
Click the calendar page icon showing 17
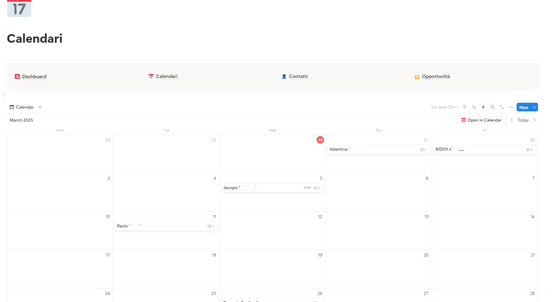[19, 8]
